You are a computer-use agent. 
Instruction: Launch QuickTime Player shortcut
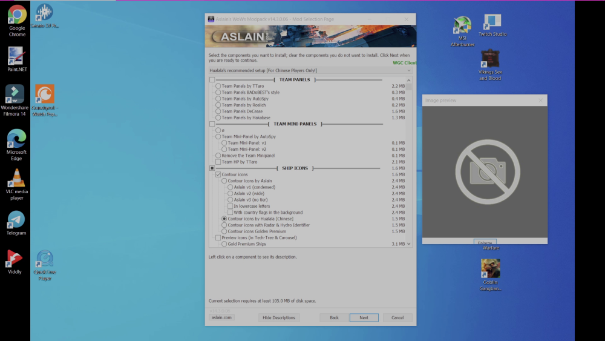[x=45, y=265]
